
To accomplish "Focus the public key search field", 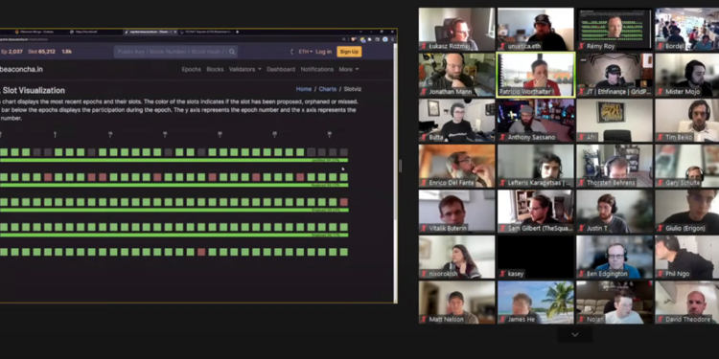I will (x=171, y=52).
